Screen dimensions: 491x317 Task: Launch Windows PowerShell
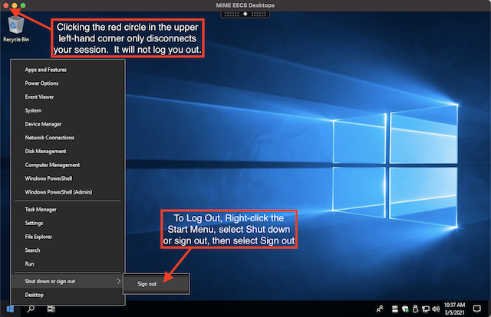pyautogui.click(x=68, y=178)
